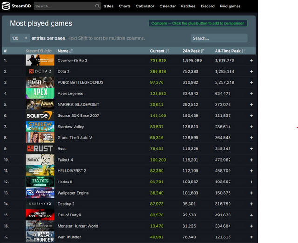Image resolution: width=298 pixels, height=243 pixels.
Task: Add Apex Legends to comparison via plus
Action: click(251, 94)
